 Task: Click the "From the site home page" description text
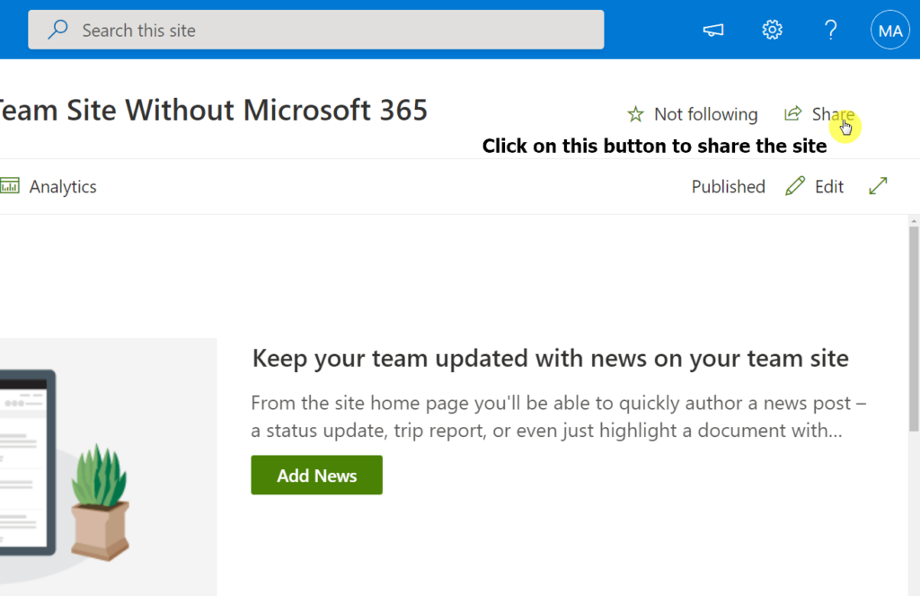coord(559,416)
